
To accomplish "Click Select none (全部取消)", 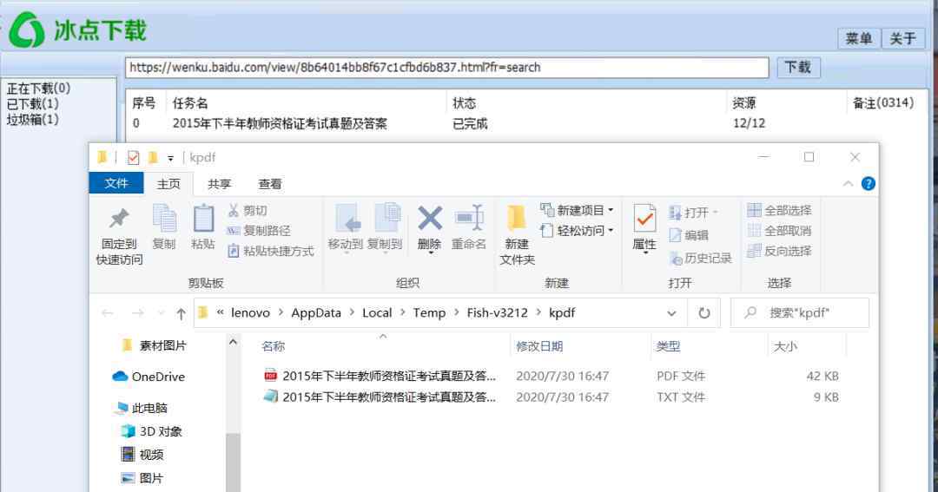I will point(779,231).
